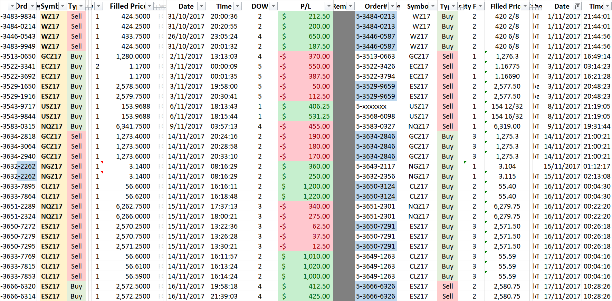612x301 pixels.
Task: Select the time cell 19:31:44
Action: coord(597,126)
